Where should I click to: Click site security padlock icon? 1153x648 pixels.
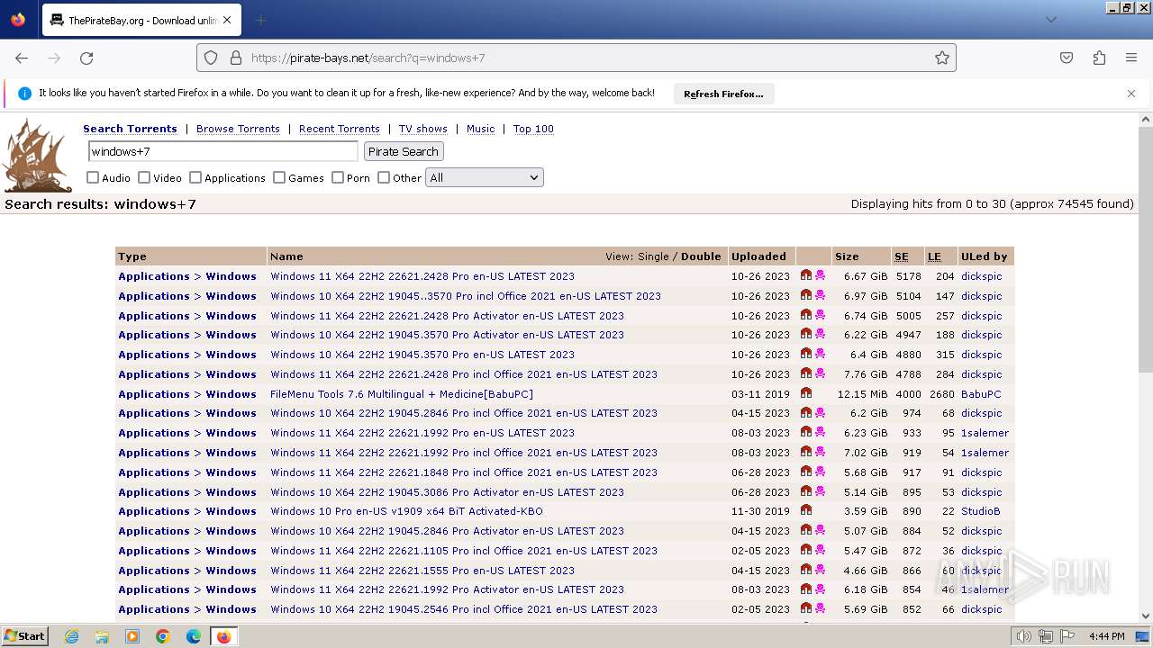236,58
